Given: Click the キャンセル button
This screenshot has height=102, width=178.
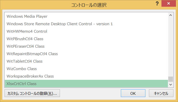Looking at the screenshot, I should click(x=161, y=93).
